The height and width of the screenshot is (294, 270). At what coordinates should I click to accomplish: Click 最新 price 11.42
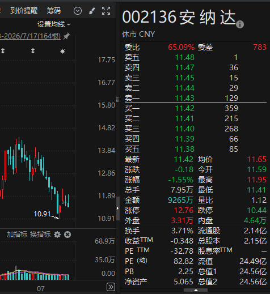184,159
